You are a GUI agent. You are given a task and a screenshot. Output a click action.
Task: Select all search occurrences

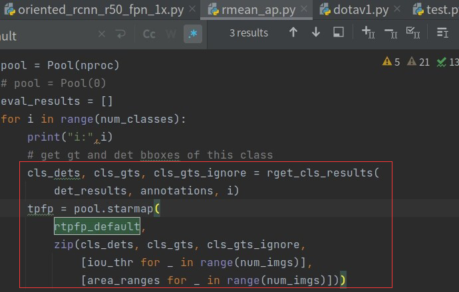point(413,32)
